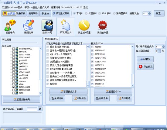Viewport: 167px width, 130px height.
Task: Open the 发送帐号 icon tab
Action: coord(10,27)
